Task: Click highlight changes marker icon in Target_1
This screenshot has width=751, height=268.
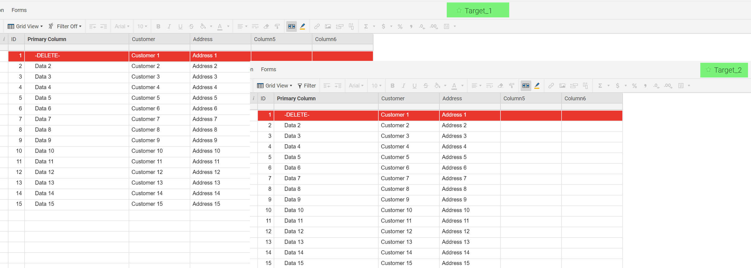Action: coord(303,26)
